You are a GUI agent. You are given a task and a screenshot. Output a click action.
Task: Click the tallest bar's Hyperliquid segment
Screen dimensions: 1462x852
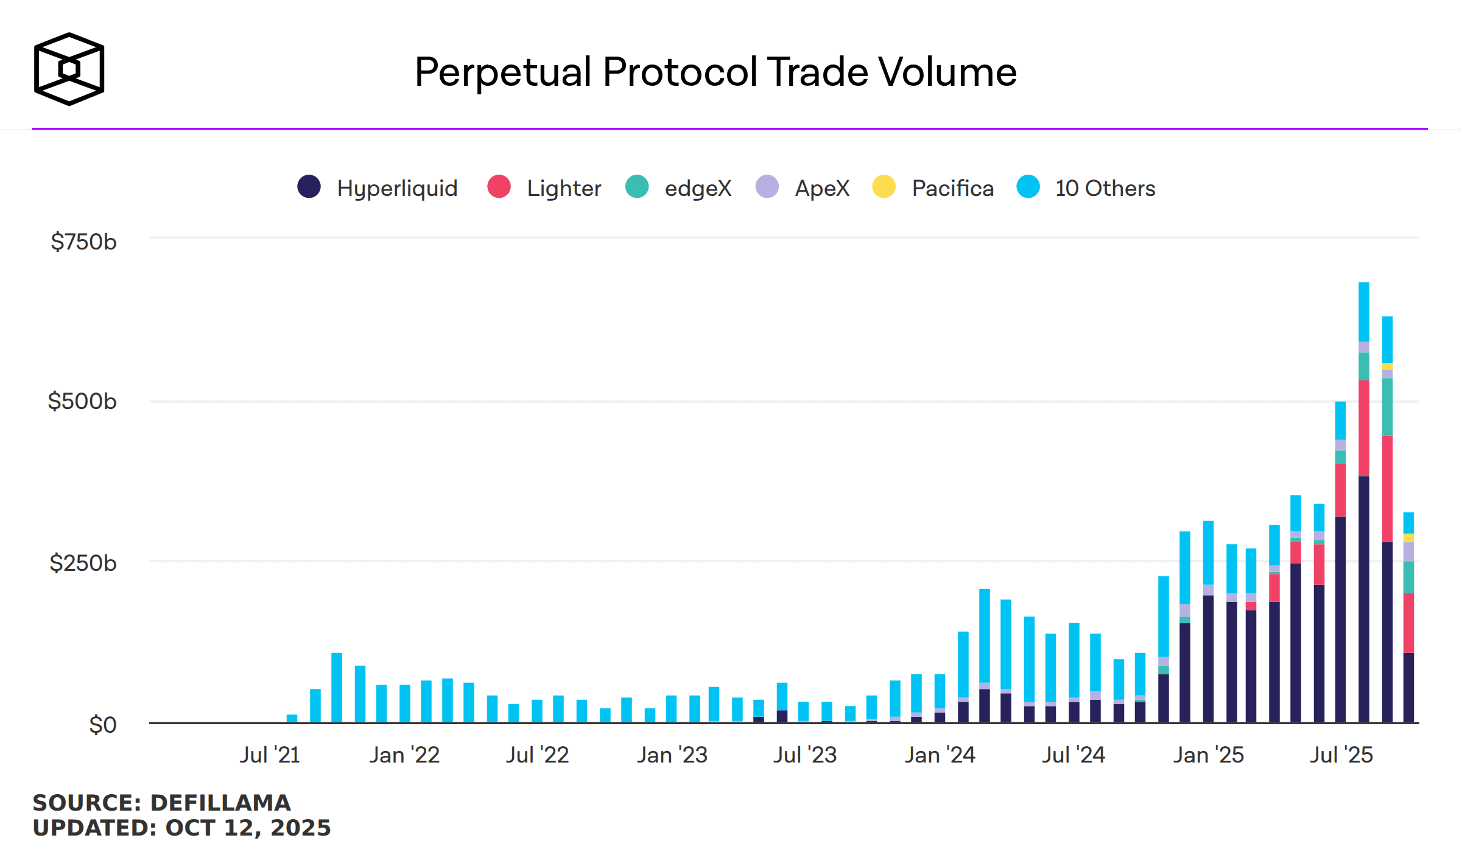tap(1364, 599)
